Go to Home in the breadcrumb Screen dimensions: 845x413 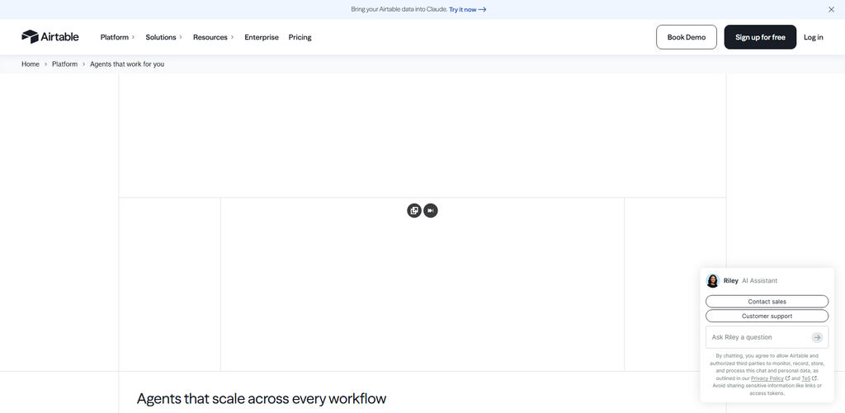(31, 64)
